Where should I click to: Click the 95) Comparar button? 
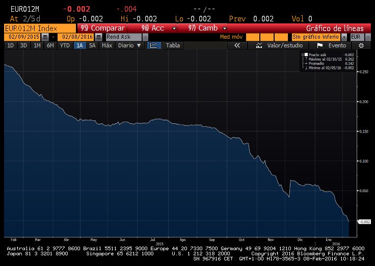(102, 28)
